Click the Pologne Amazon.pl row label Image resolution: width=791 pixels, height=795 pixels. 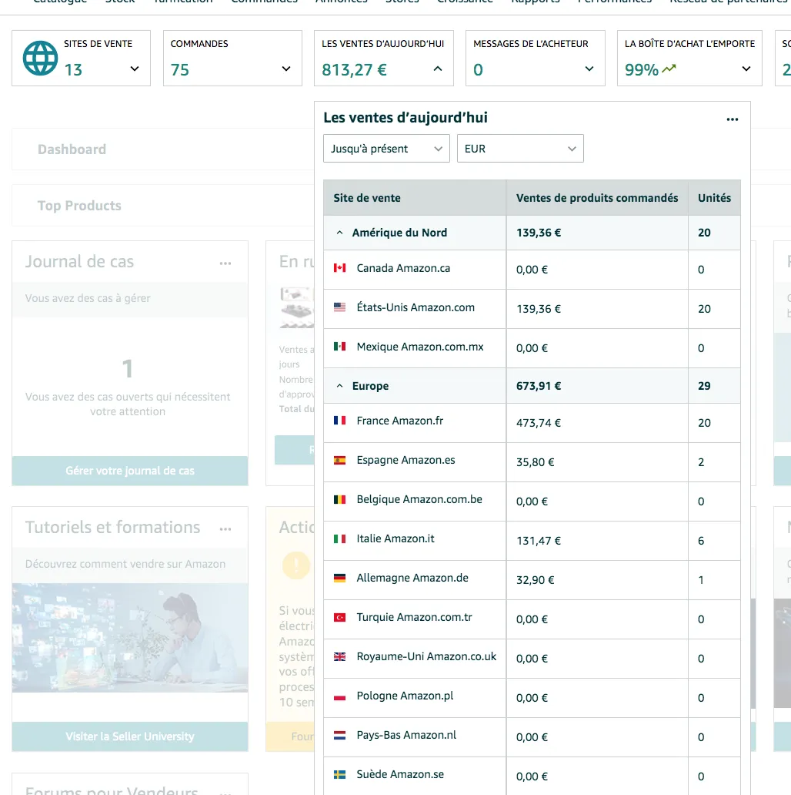point(406,696)
